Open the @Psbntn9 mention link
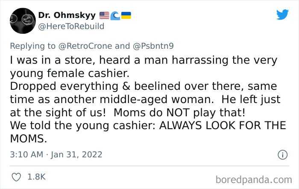The width and height of the screenshot is (299, 189). (153, 46)
